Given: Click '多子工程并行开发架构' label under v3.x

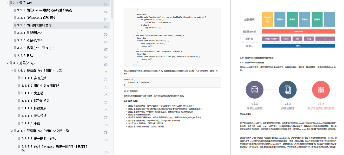Looking at the screenshot, I should point(321,108).
